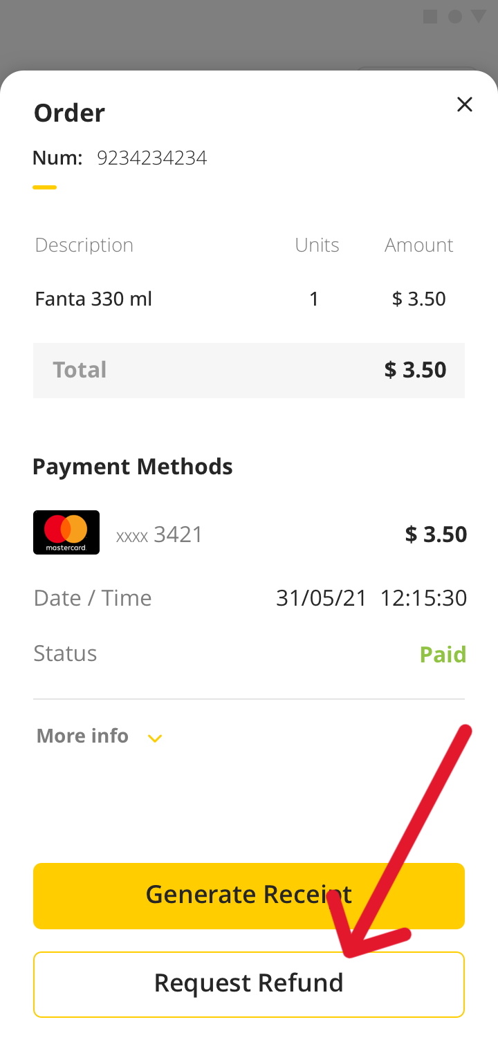Tap the Units column header
This screenshot has height=1051, width=498.
pyautogui.click(x=317, y=245)
